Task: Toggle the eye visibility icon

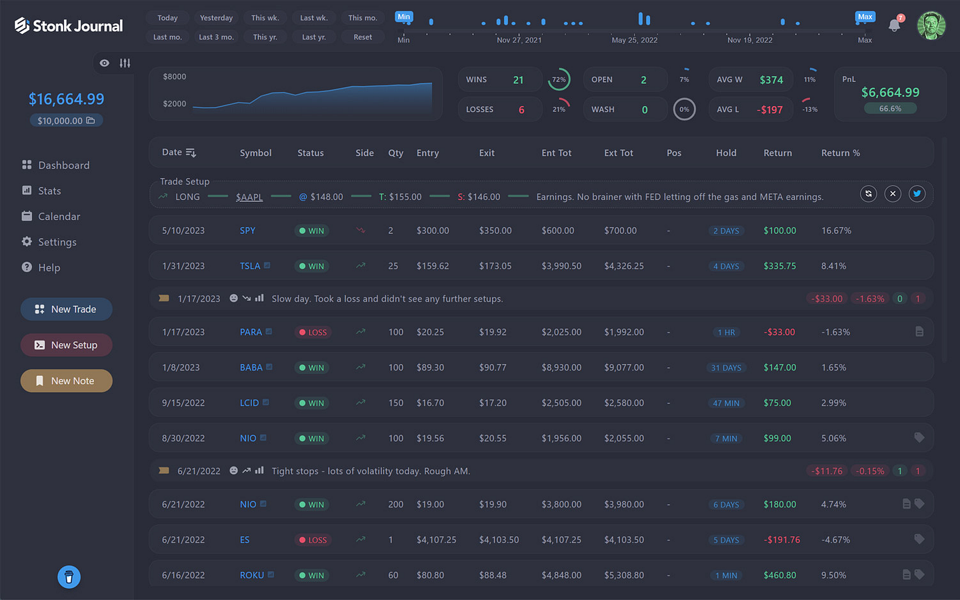Action: pos(105,63)
